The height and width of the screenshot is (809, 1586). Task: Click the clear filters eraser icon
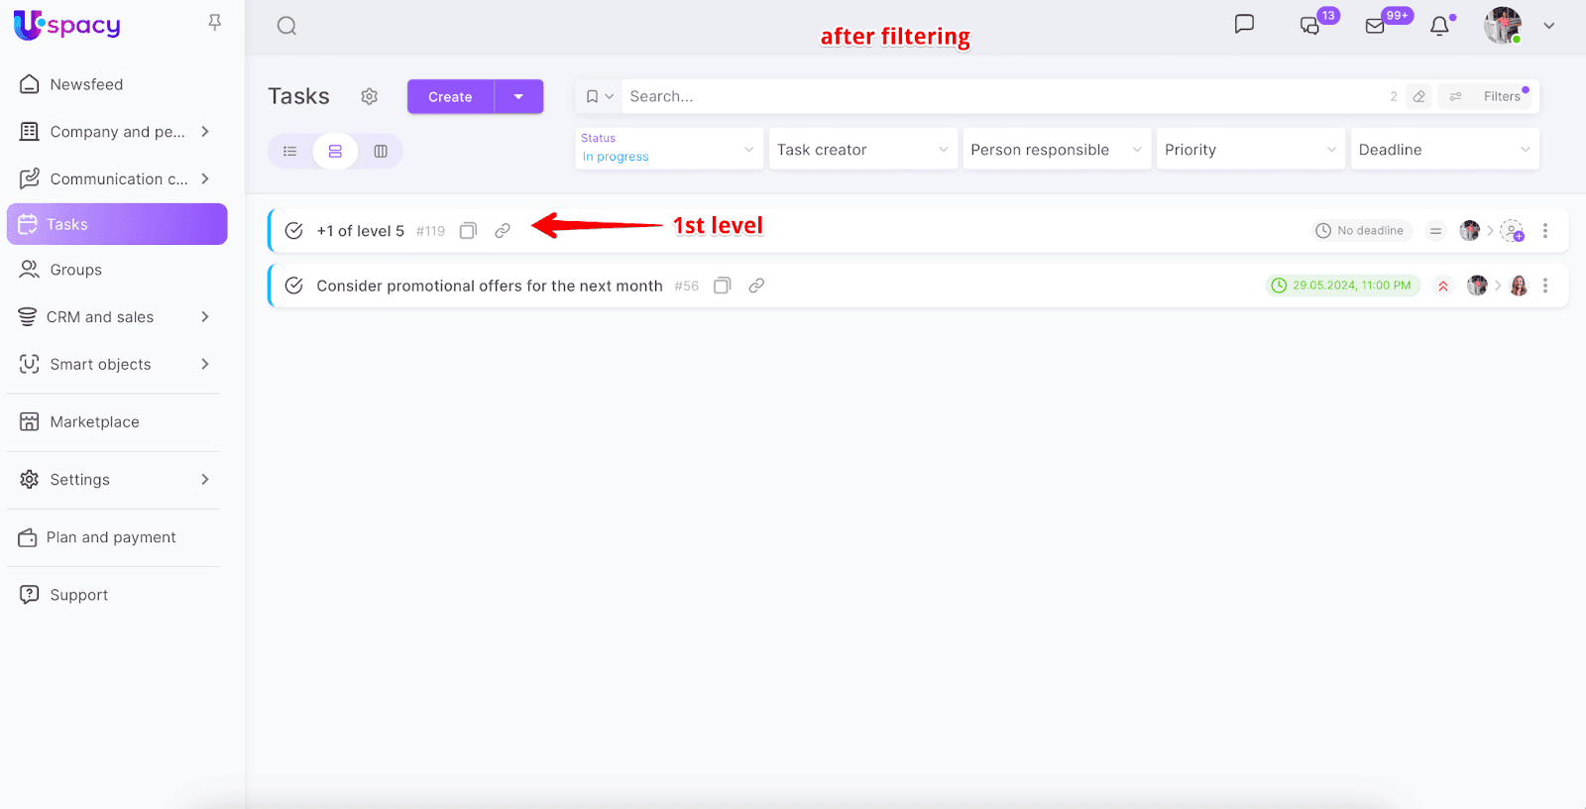point(1418,96)
